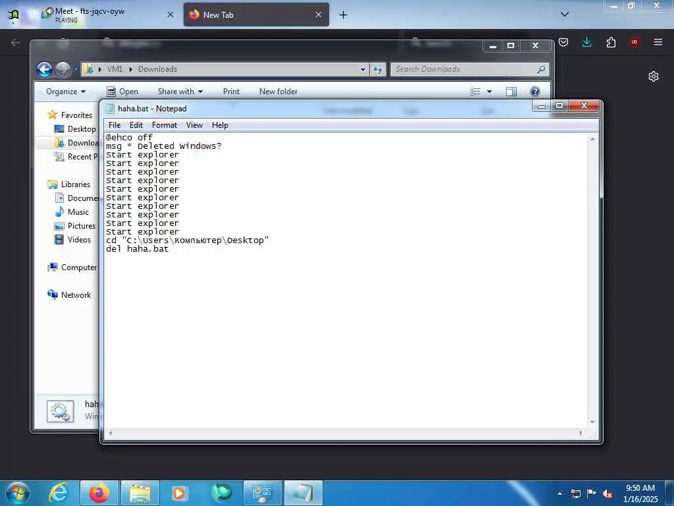Select Network in the navigation pane
The image size is (674, 506).
[69, 295]
